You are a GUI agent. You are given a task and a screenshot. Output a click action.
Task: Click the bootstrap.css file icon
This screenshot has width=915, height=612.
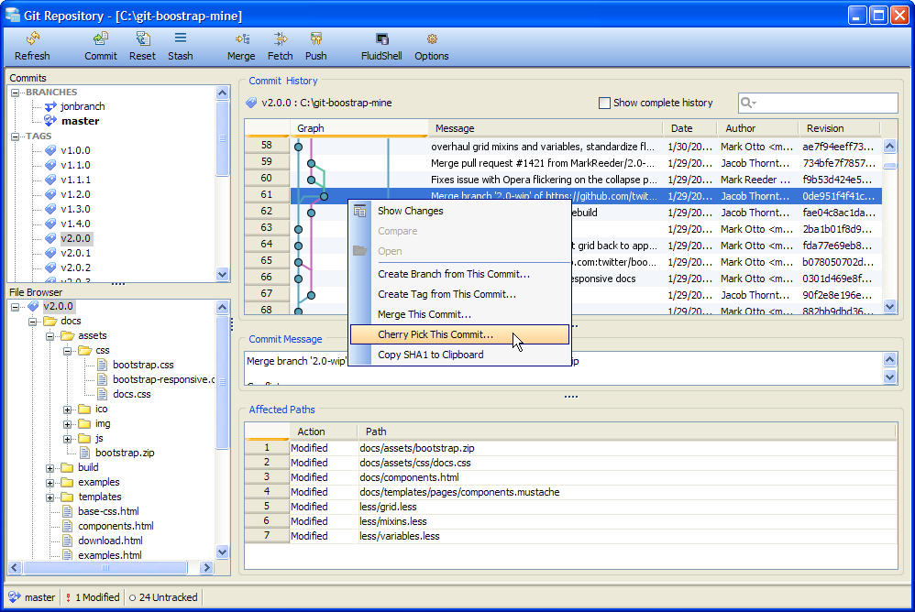[102, 365]
